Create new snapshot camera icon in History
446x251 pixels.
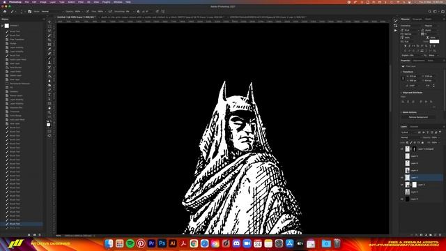click(34, 235)
